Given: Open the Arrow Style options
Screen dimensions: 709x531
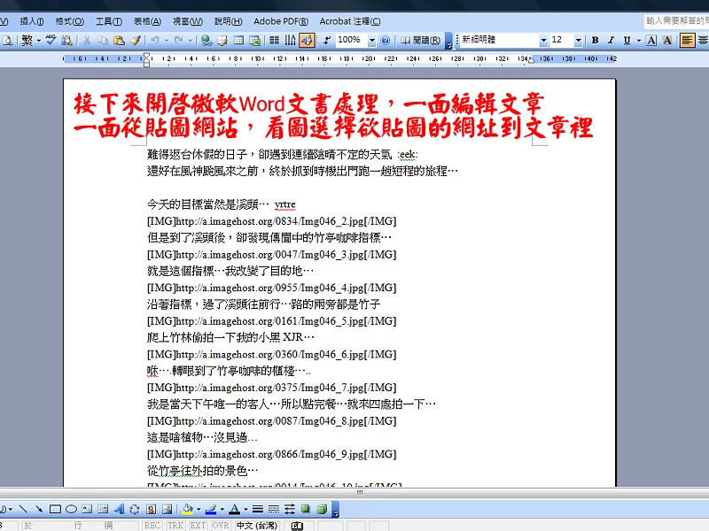Looking at the screenshot, I should tap(290, 510).
